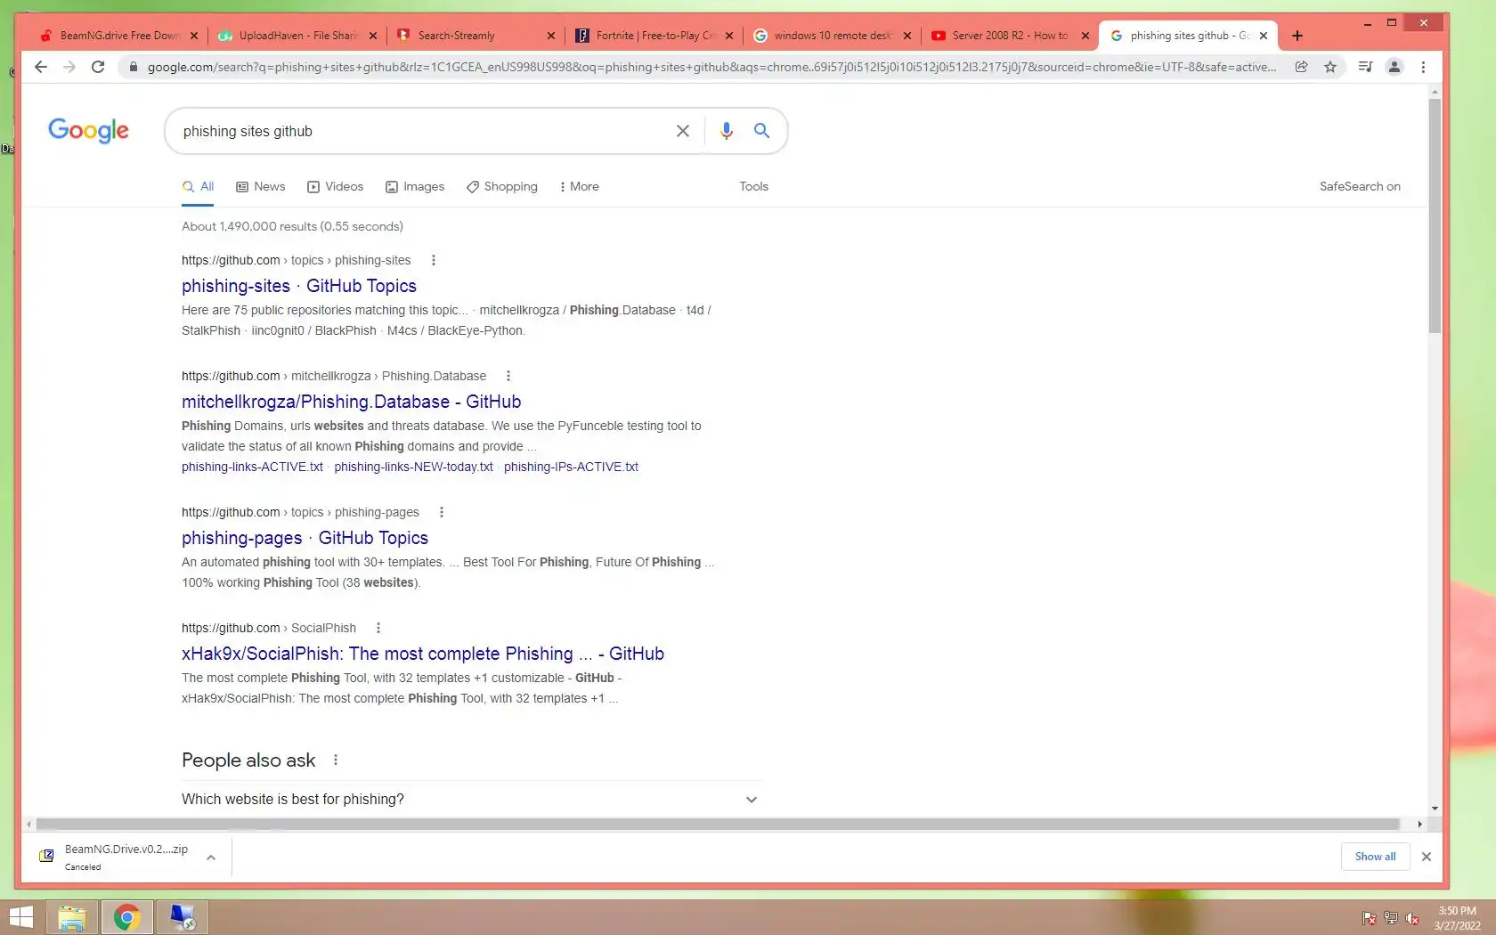Close the Search-Streamly tab
Viewport: 1496px width, 935px height.
[550, 36]
